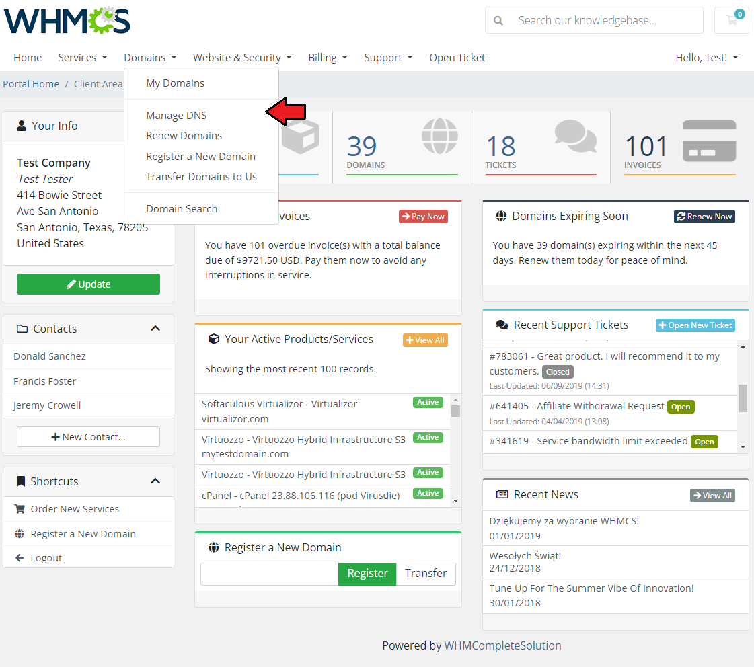Open contact Donald Sanchez
Viewport: 754px width, 667px height.
click(88, 356)
